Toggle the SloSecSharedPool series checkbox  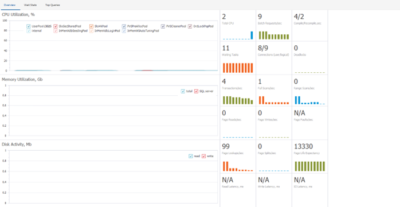point(56,26)
